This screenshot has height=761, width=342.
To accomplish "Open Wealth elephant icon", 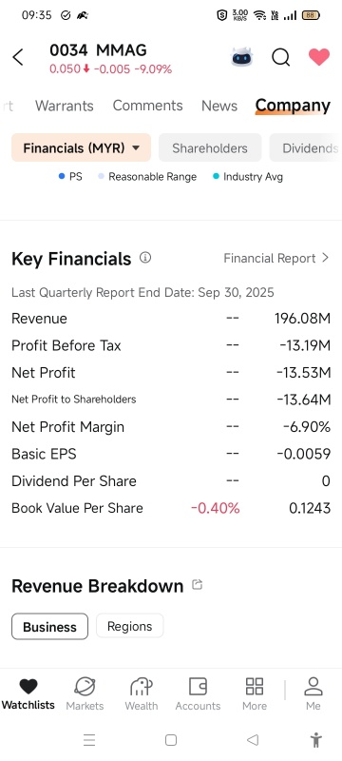I will coord(141,694).
